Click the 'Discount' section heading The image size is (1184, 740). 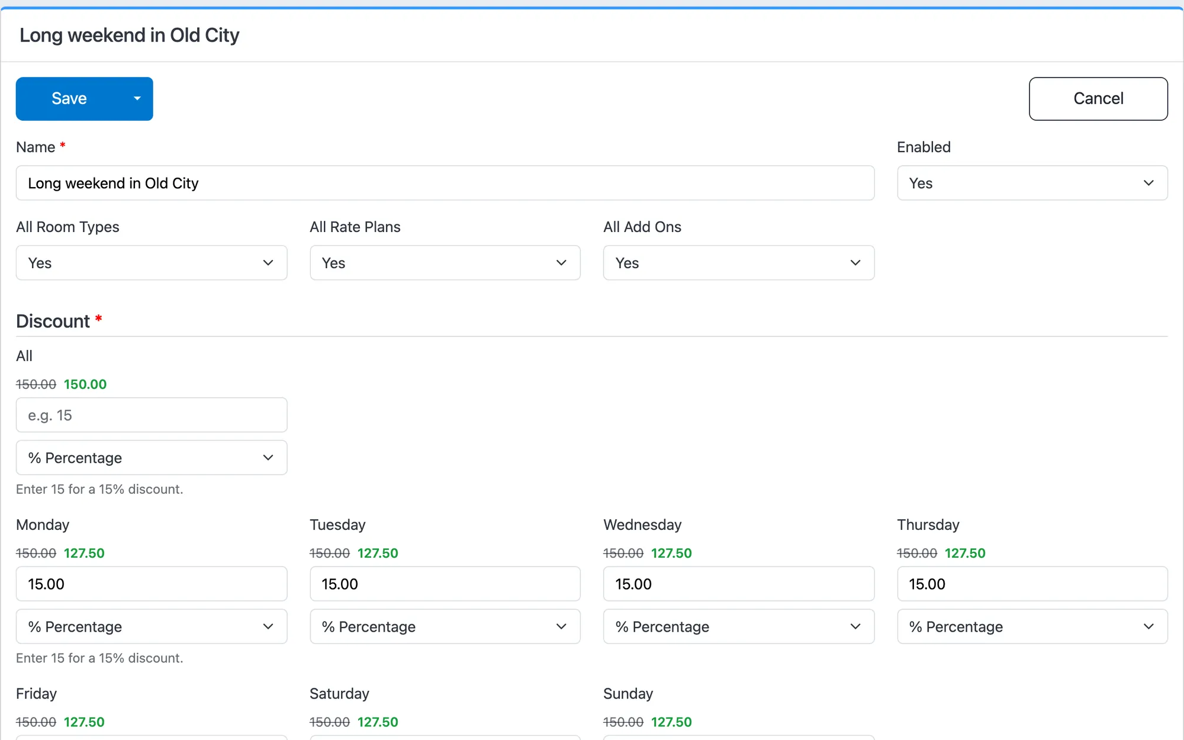[53, 321]
